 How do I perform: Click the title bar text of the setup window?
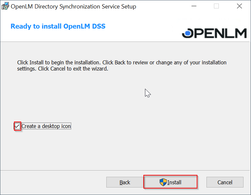click(x=73, y=6)
